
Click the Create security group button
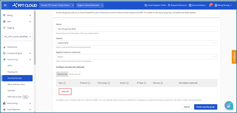(x=205, y=107)
